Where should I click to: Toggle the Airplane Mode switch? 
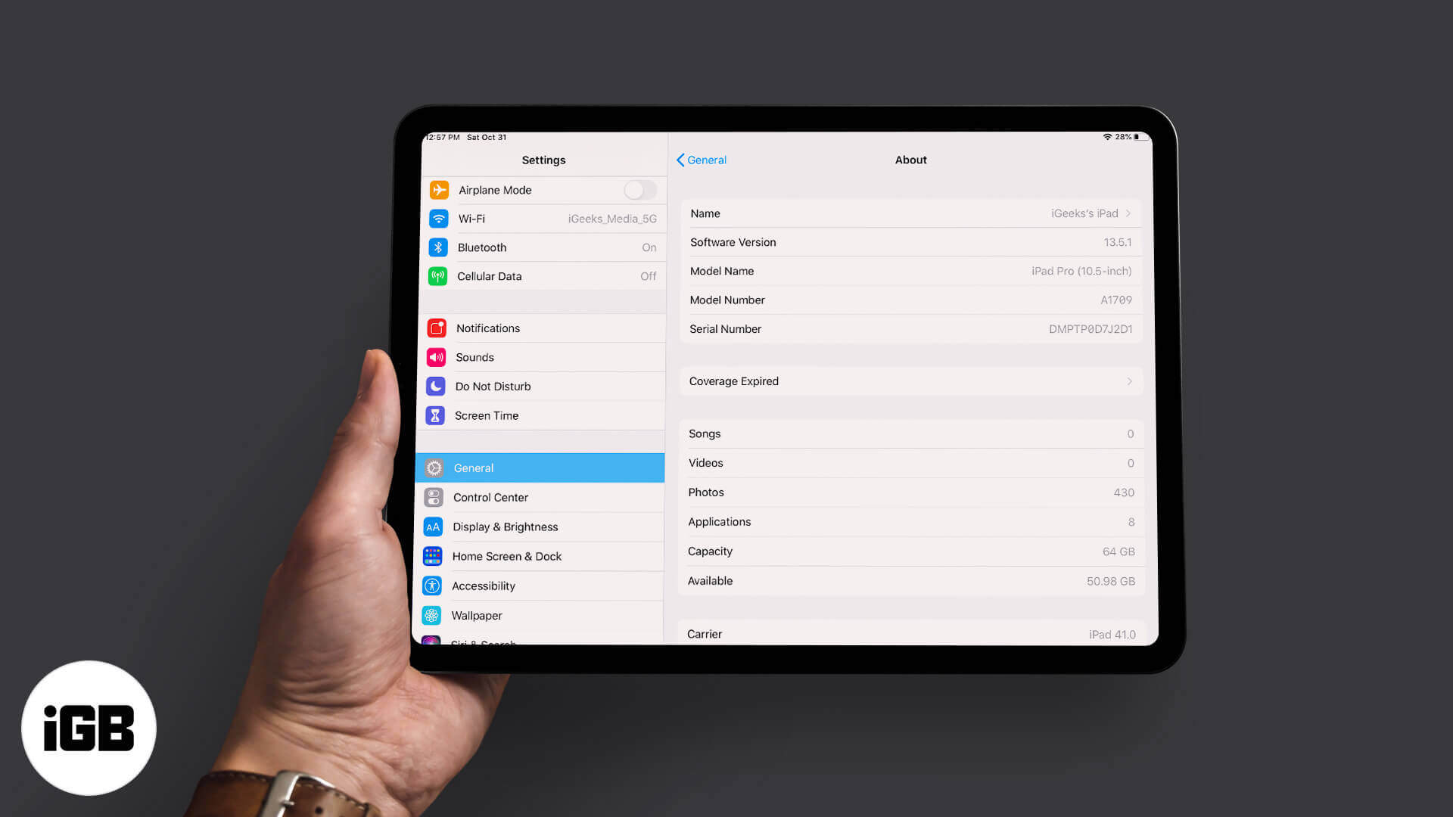(639, 190)
